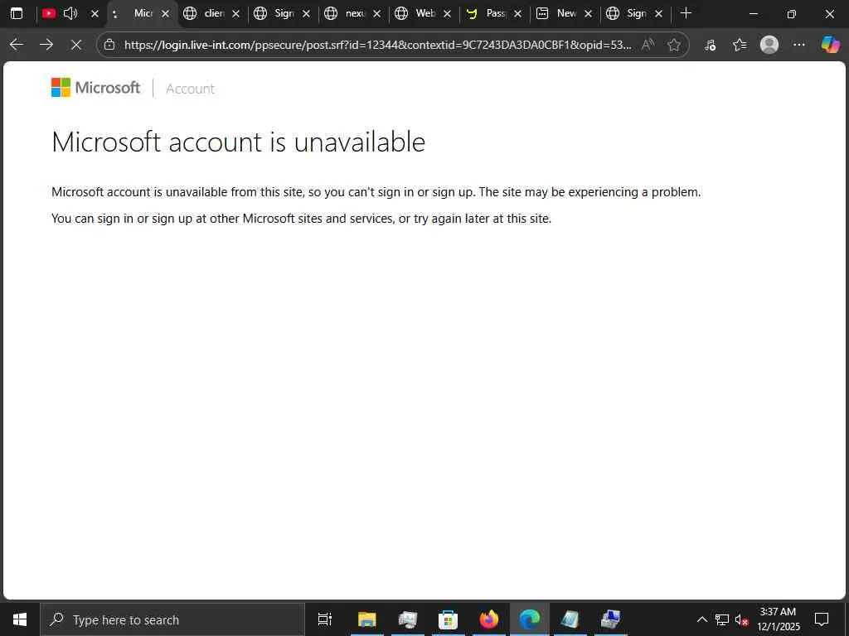Screen dimensions: 849x636
Task: Open the notification center
Action: (822, 619)
